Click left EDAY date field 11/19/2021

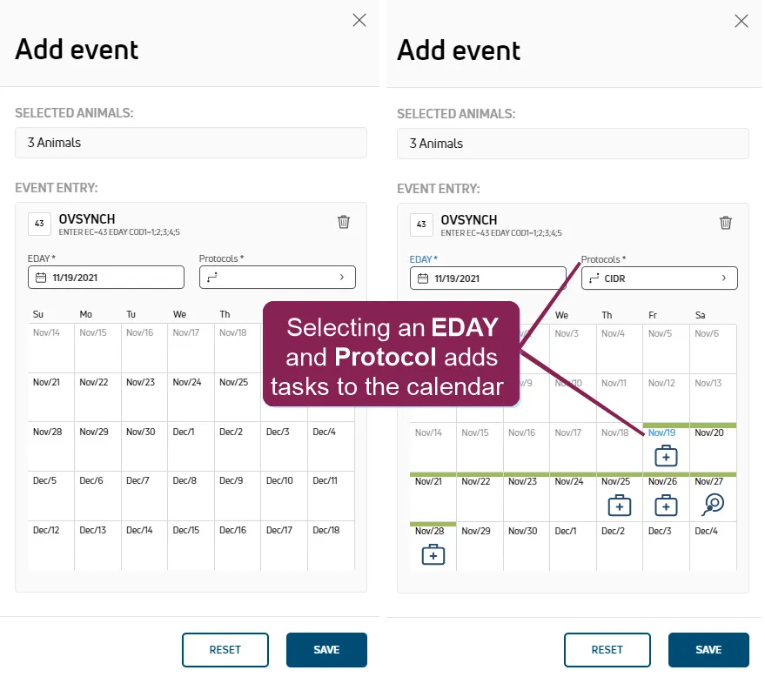[x=106, y=277]
